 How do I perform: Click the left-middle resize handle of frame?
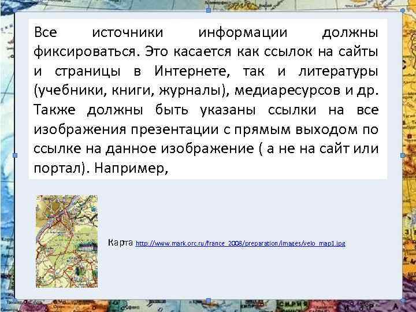coord(15,155)
